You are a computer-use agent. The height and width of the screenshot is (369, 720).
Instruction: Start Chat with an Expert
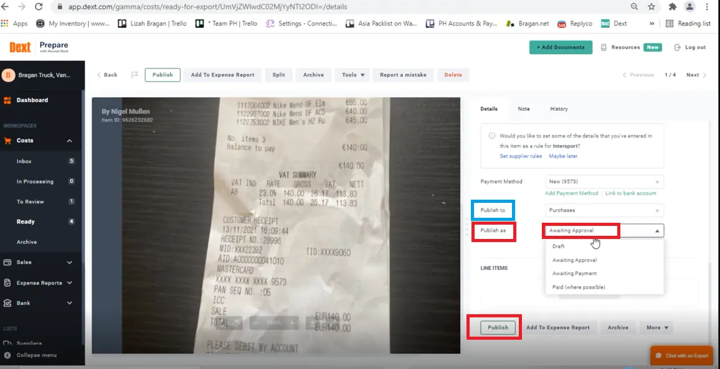point(681,356)
